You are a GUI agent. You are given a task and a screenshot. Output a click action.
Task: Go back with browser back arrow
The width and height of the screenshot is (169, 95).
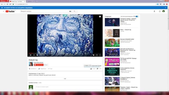2,4
